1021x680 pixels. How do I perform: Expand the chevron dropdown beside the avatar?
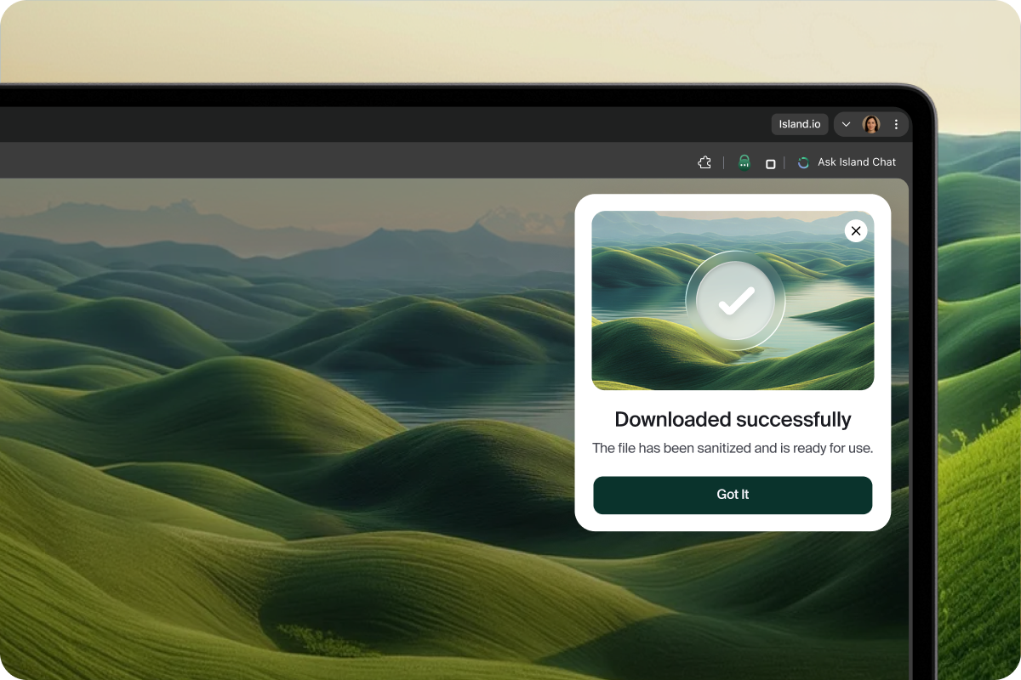coord(846,124)
